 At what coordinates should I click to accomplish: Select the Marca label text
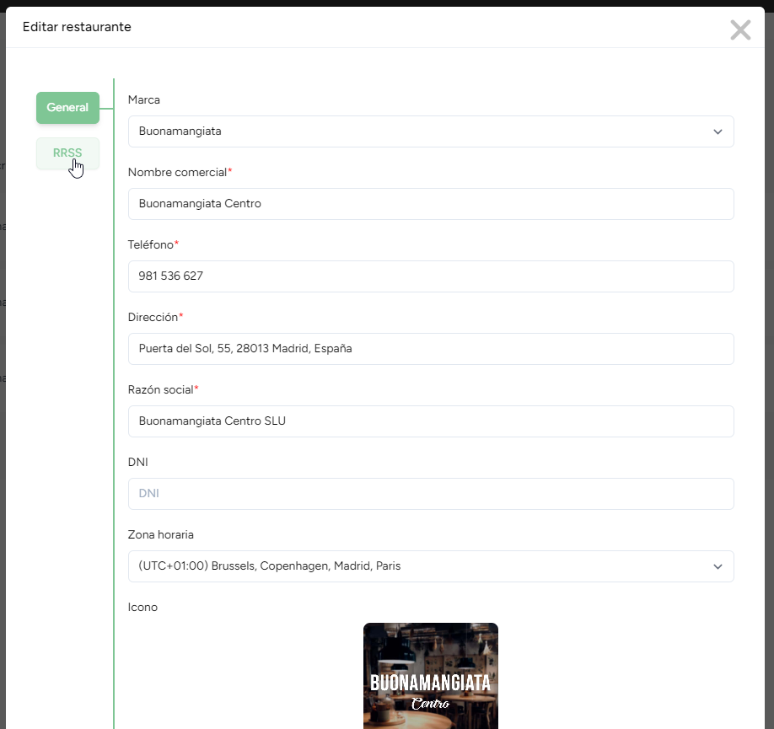click(x=143, y=99)
